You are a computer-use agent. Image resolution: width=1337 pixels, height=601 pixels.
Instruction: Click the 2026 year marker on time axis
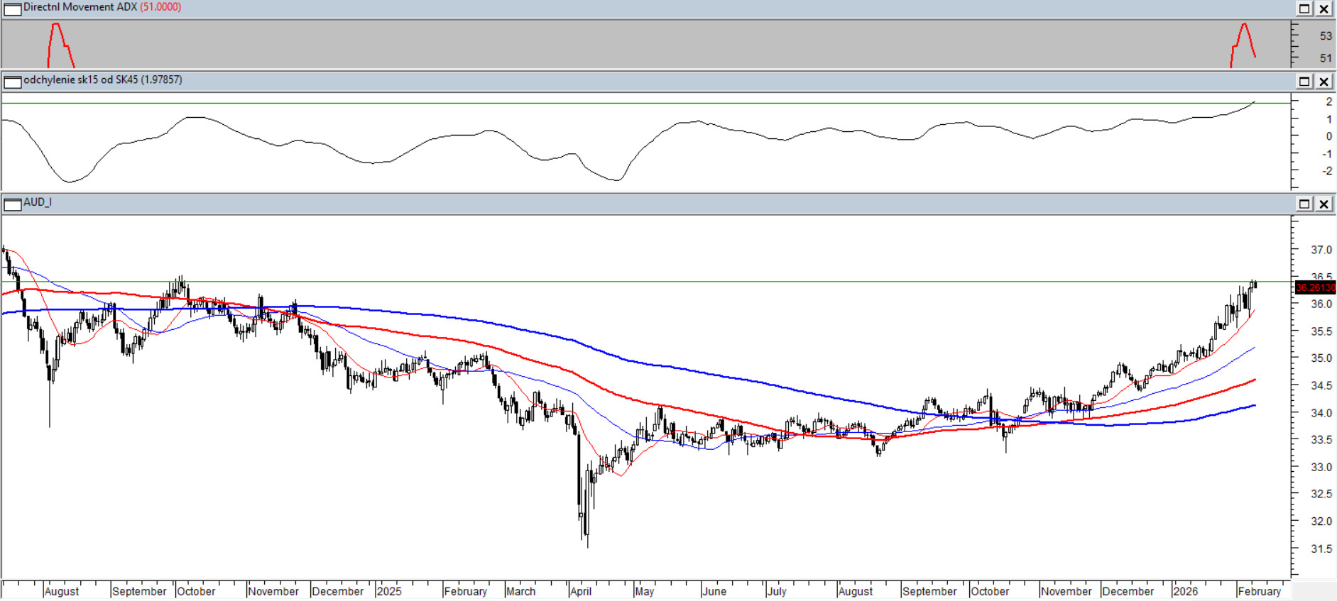point(1185,591)
